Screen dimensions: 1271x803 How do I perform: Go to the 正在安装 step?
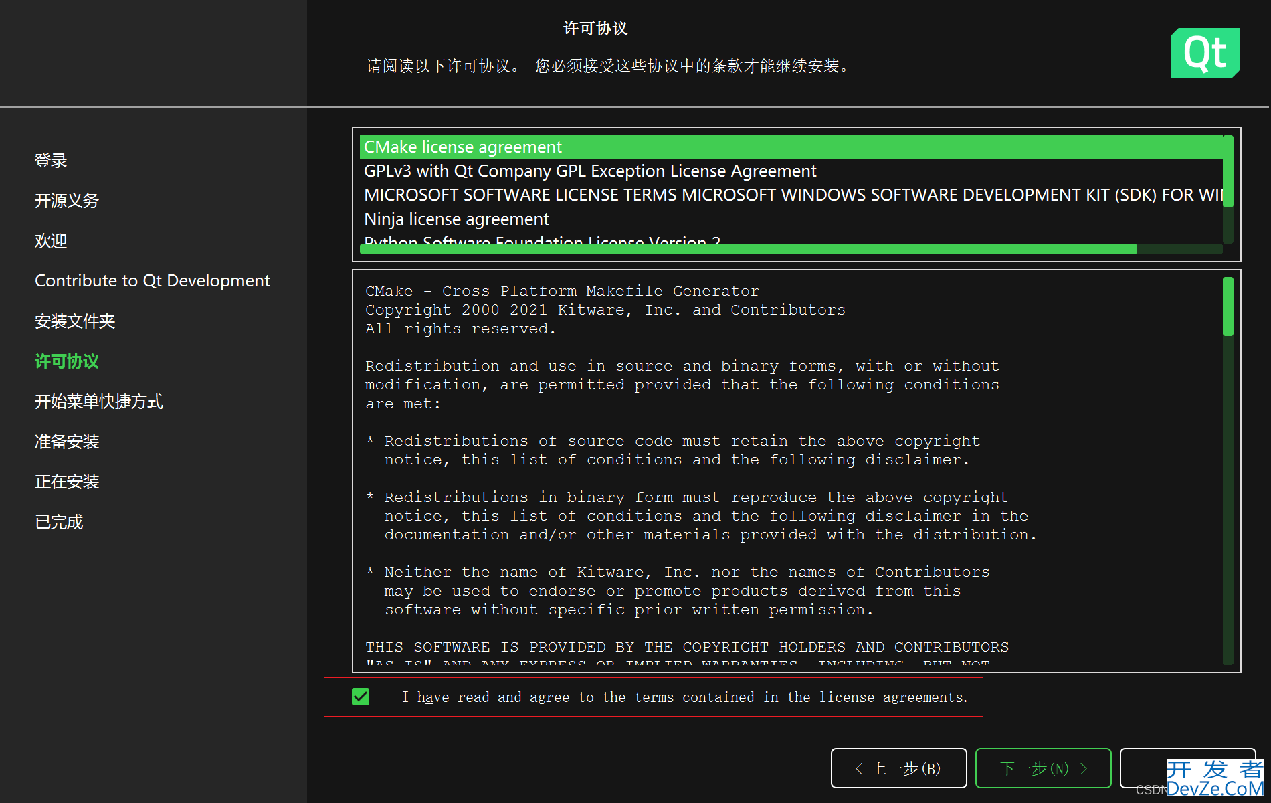click(67, 482)
